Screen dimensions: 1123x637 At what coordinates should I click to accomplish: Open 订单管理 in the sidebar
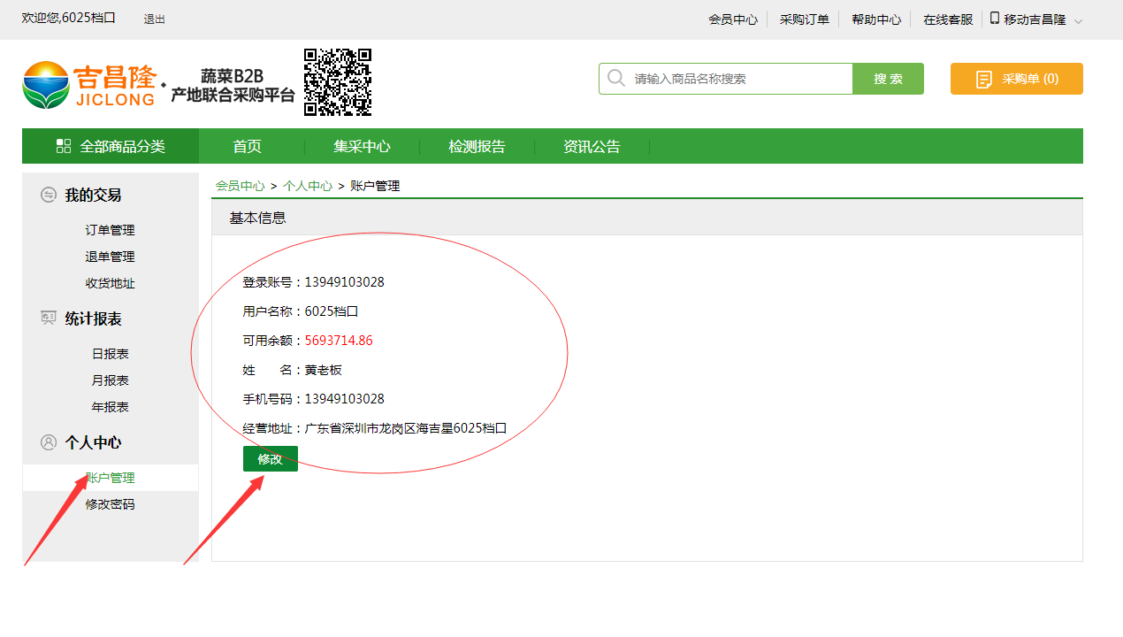pyautogui.click(x=111, y=230)
